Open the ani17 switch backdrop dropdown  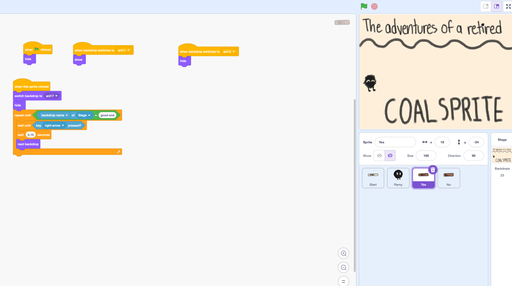(x=52, y=96)
